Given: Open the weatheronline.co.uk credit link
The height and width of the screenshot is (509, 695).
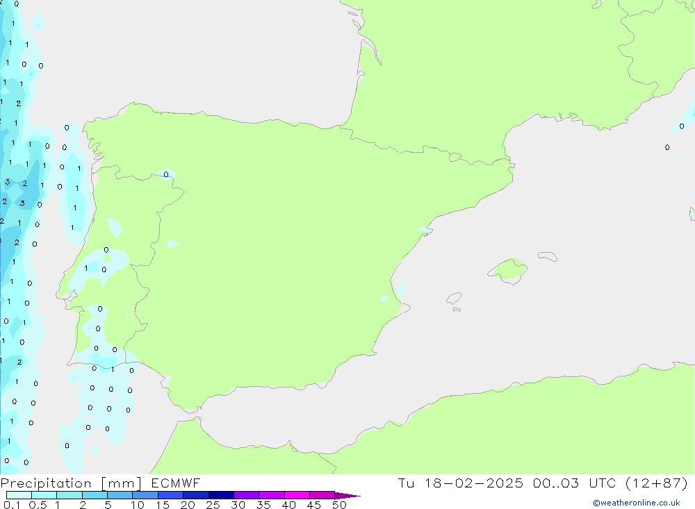Looking at the screenshot, I should coord(637,503).
